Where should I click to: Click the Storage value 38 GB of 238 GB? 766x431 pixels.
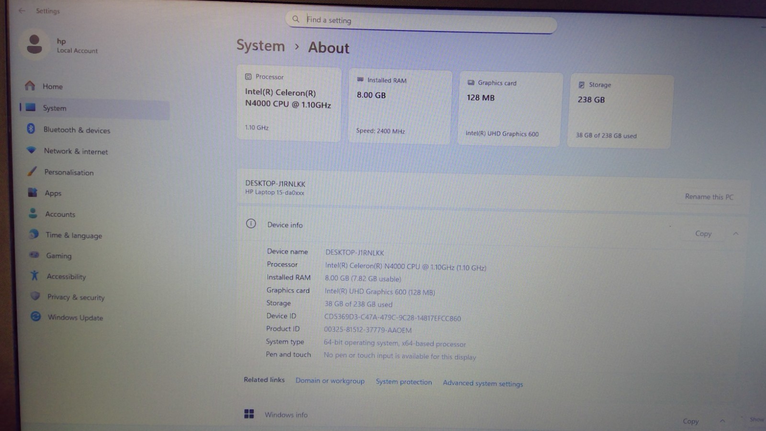pyautogui.click(x=359, y=304)
